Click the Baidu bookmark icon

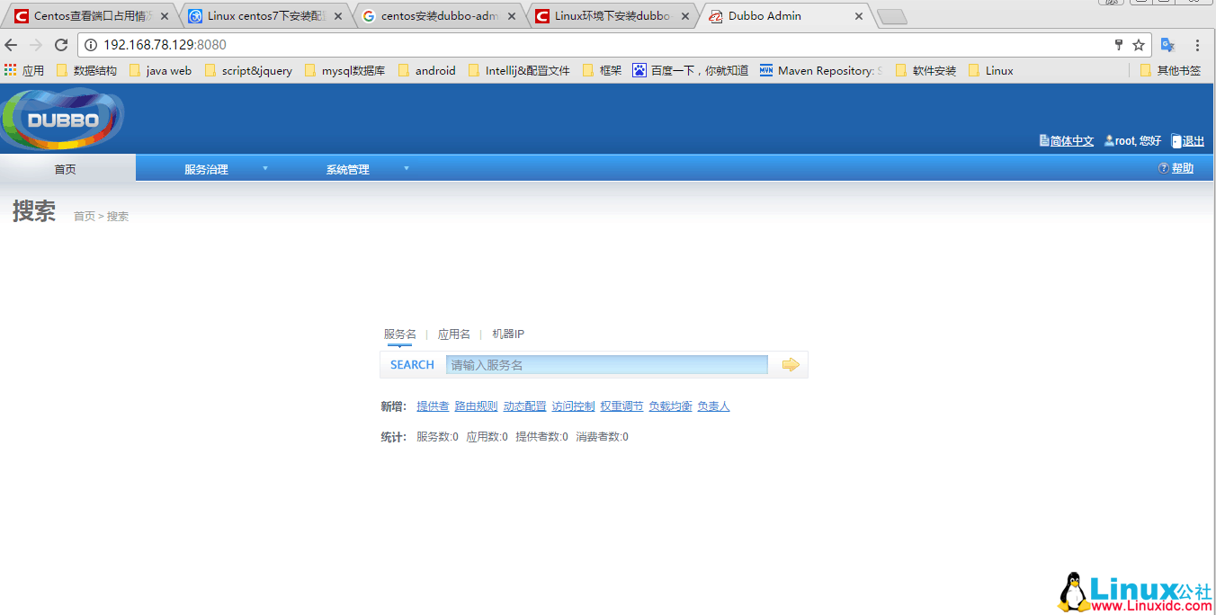pyautogui.click(x=639, y=70)
